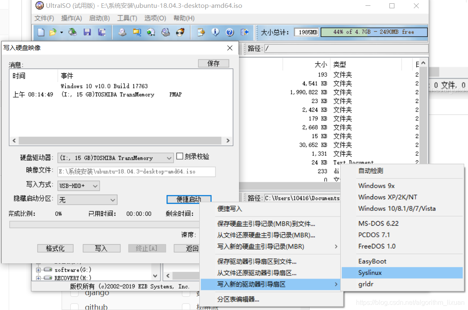The width and height of the screenshot is (468, 310).
Task: Expand the RECOVERY(H:) tree node
Action: pos(38,278)
